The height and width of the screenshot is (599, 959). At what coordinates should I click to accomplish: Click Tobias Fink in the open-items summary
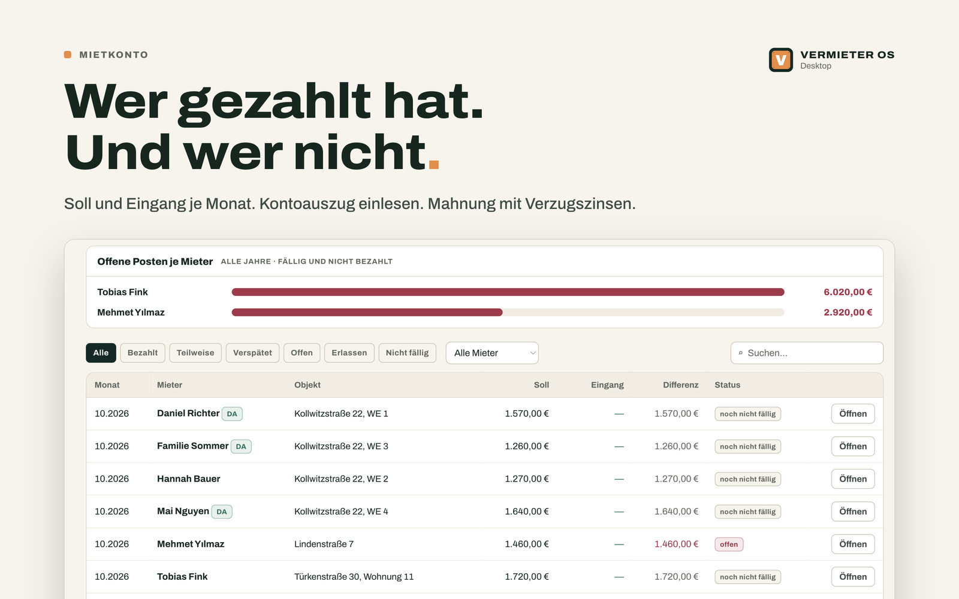122,292
